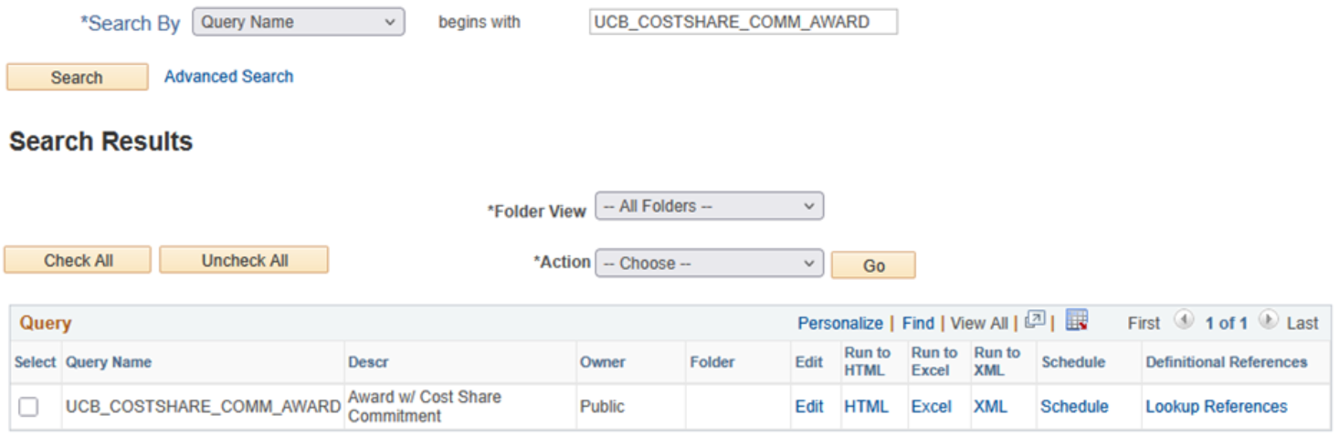Run the query to HTML

coord(866,407)
